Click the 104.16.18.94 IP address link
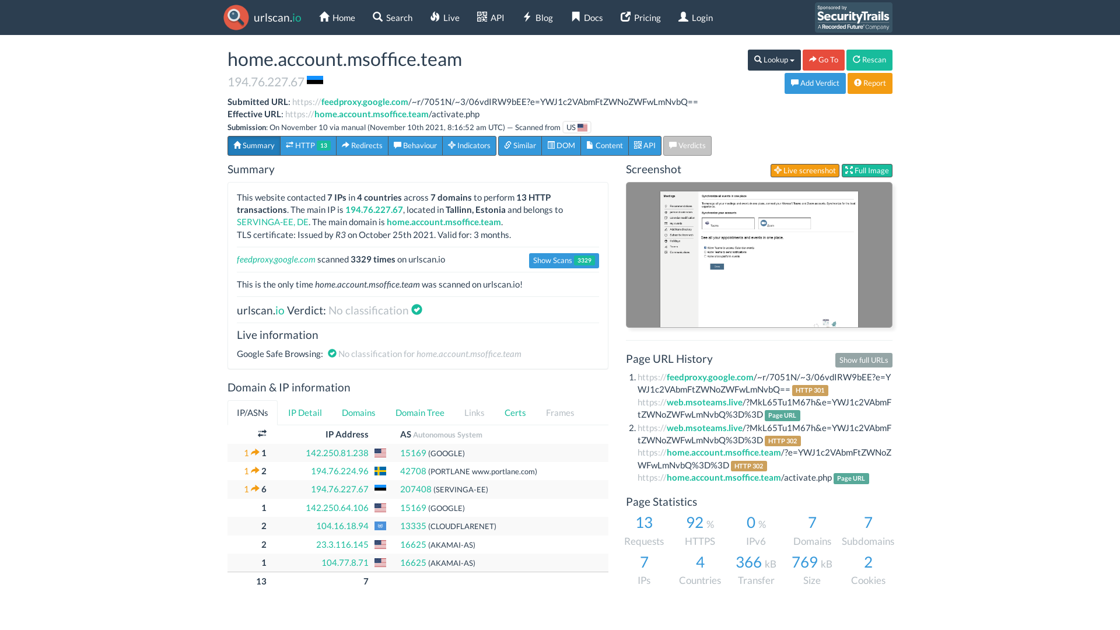The height and width of the screenshot is (630, 1120). [342, 526]
